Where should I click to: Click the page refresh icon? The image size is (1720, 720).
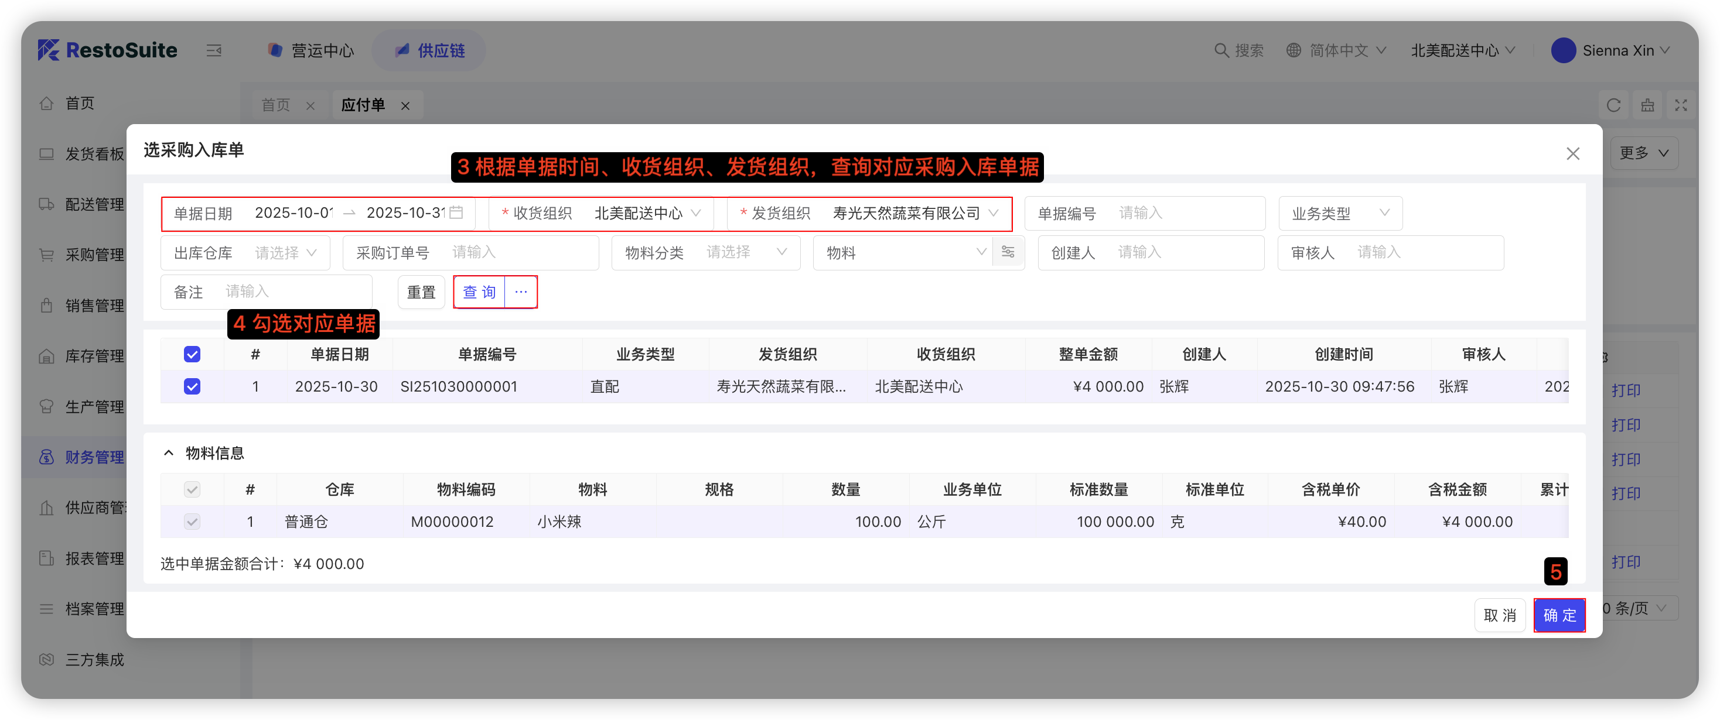1613,105
